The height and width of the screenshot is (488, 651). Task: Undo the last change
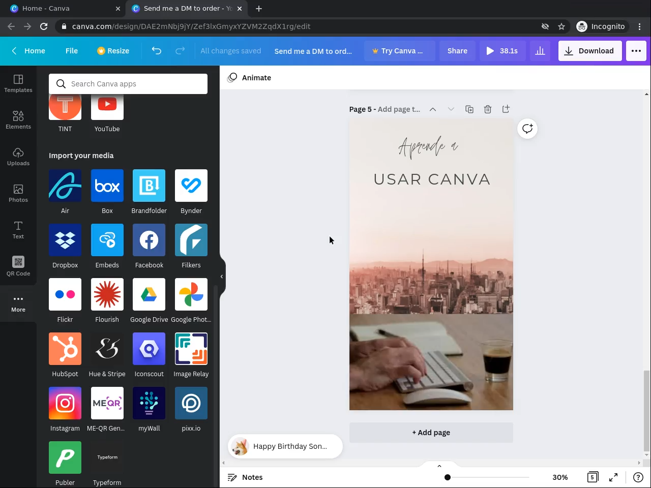tap(157, 51)
